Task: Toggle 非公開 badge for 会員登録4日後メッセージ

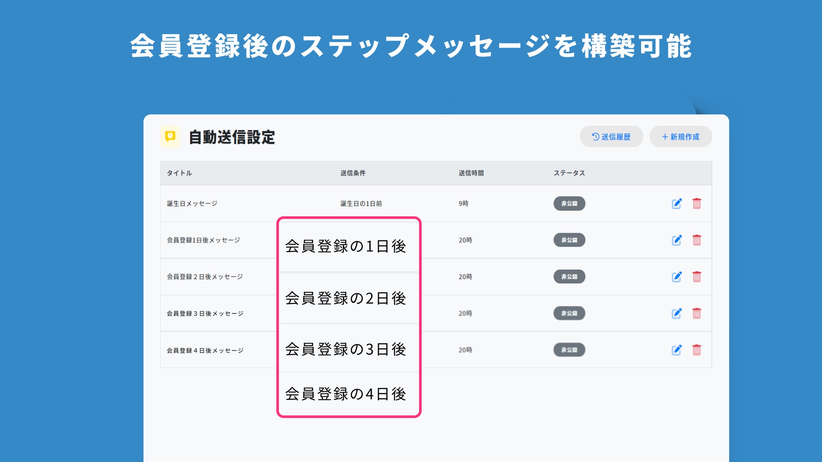Action: 569,350
